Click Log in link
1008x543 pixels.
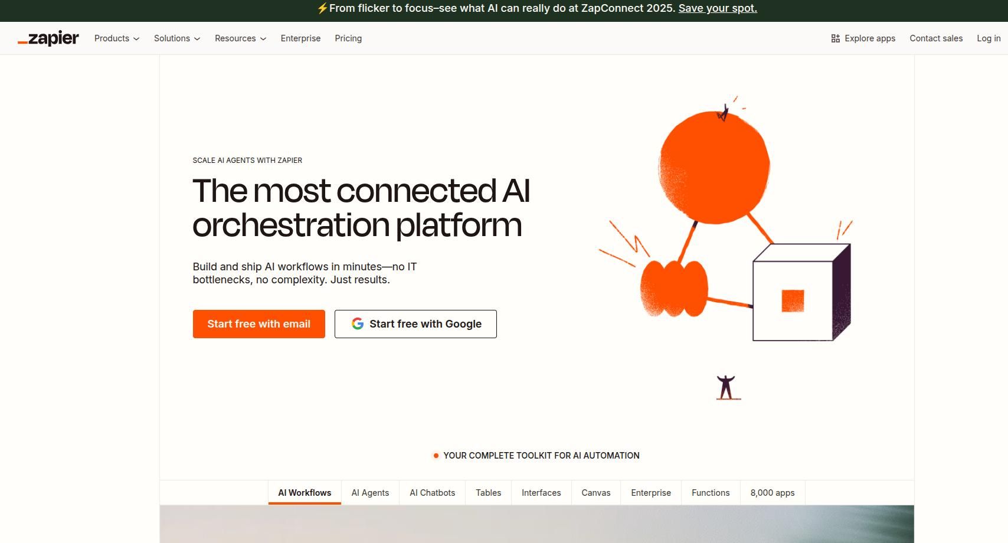pyautogui.click(x=989, y=38)
